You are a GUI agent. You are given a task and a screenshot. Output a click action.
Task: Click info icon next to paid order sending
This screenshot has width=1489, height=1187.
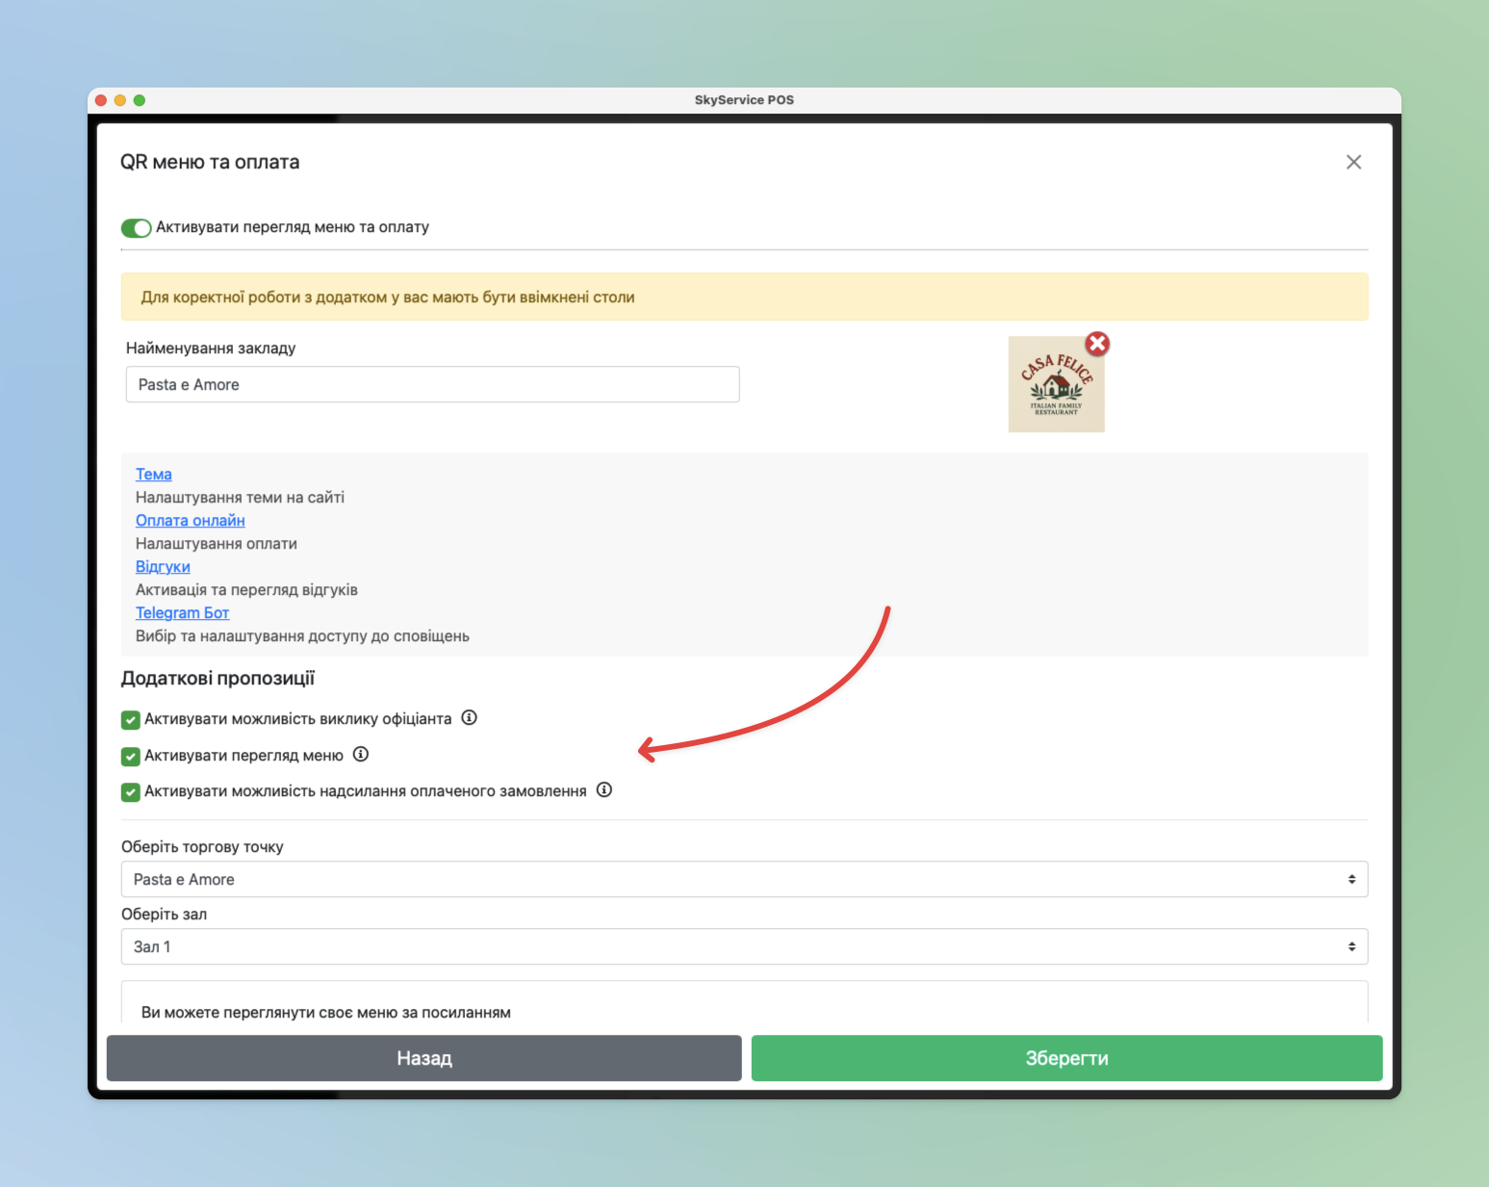tap(603, 790)
